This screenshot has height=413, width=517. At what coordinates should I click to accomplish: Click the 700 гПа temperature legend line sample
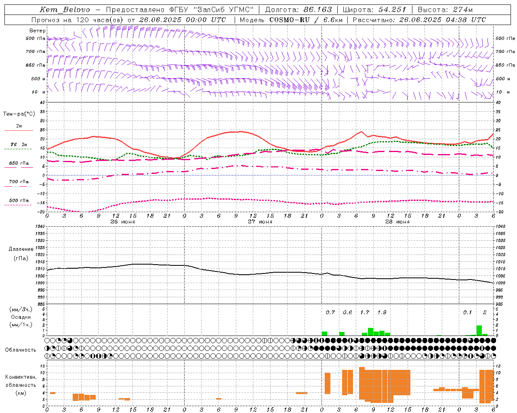[x=19, y=186]
